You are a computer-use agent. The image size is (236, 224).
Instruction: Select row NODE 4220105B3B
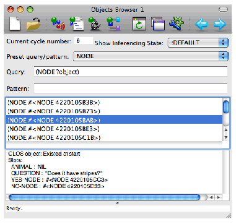click(x=114, y=103)
